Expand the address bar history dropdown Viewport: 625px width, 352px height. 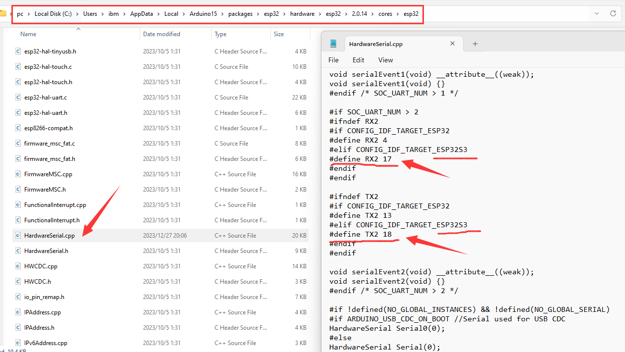[597, 14]
